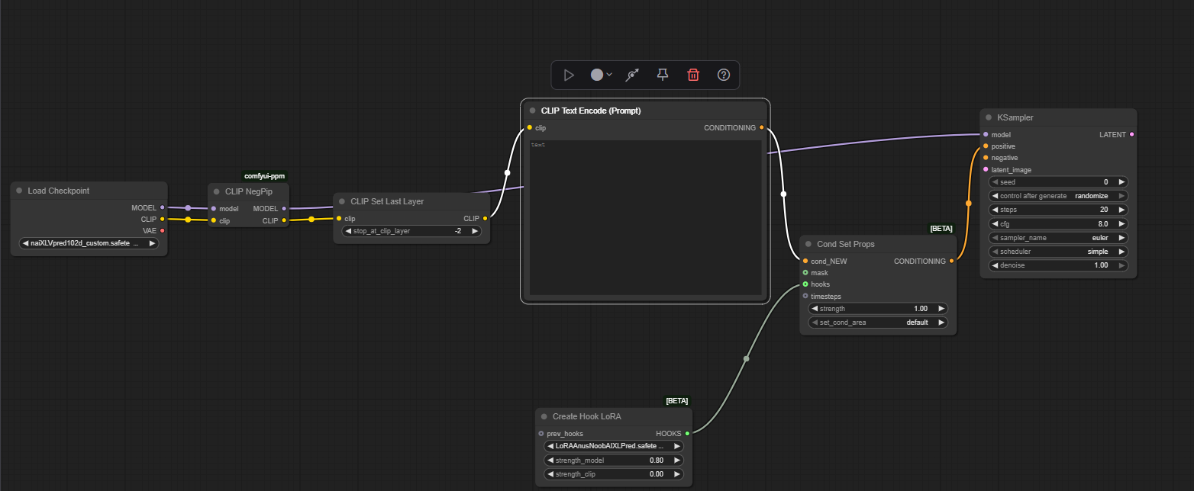Click the bypass icon in the node toolbar

(632, 75)
